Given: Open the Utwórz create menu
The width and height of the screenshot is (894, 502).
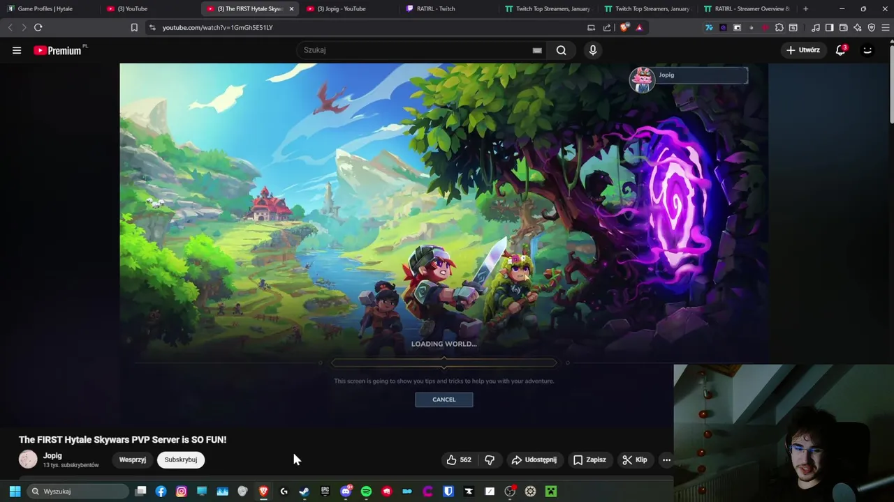Looking at the screenshot, I should point(803,50).
